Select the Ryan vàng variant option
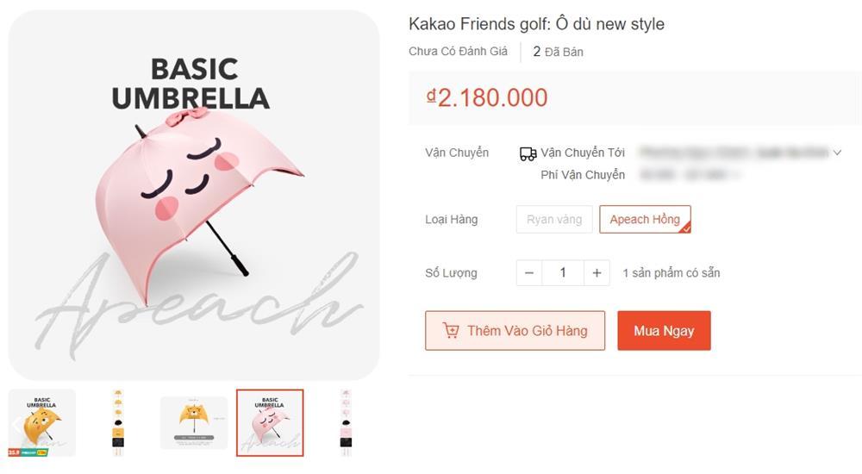 pos(554,220)
